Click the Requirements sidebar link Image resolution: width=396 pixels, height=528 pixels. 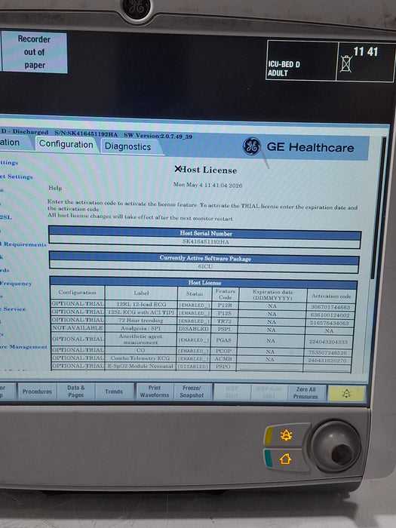click(x=25, y=244)
